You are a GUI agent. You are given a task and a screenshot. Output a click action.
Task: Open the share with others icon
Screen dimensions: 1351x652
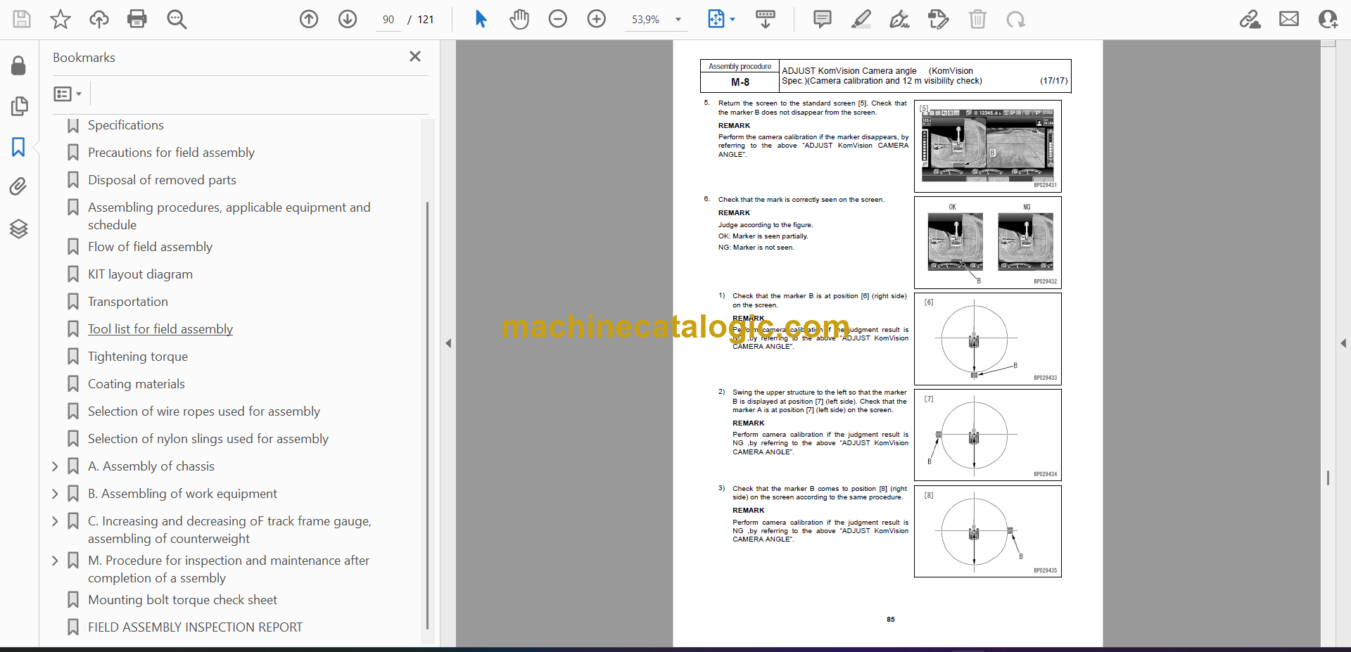[x=1328, y=19]
